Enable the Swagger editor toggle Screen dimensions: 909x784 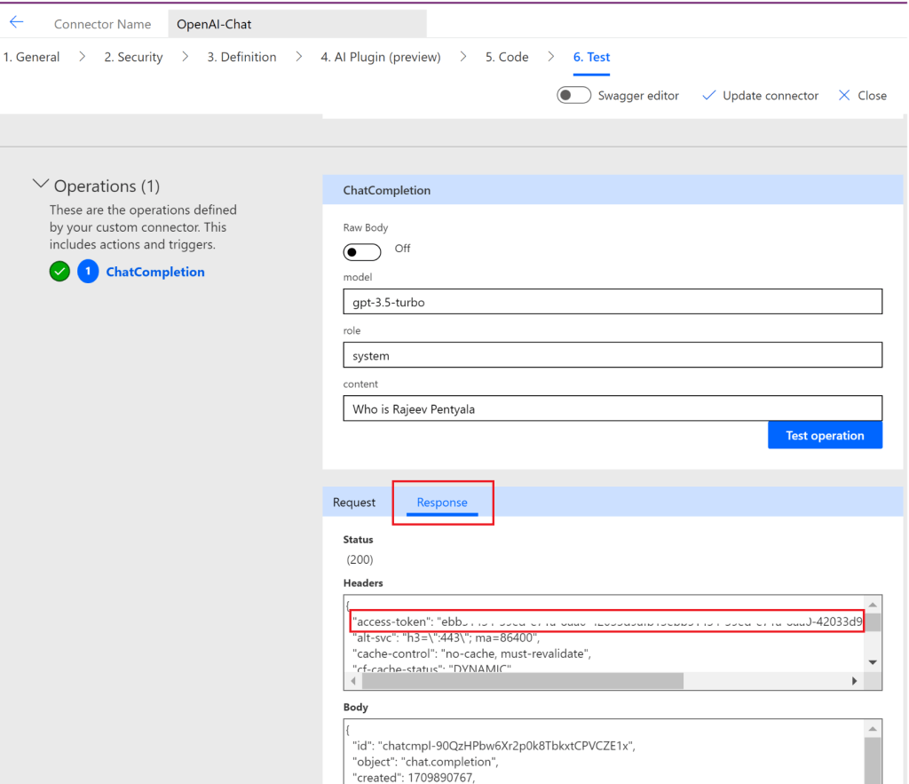tap(573, 95)
